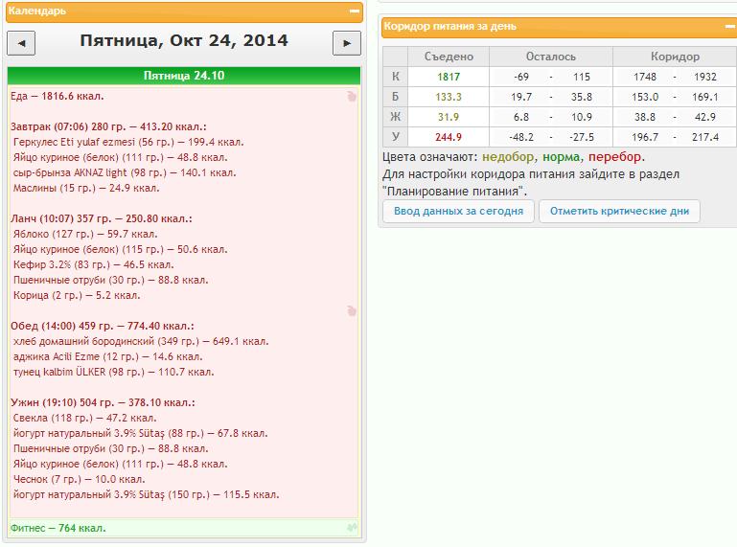The image size is (737, 547).
Task: Select сыр-брынза AKNAZ light entry
Action: point(125,173)
